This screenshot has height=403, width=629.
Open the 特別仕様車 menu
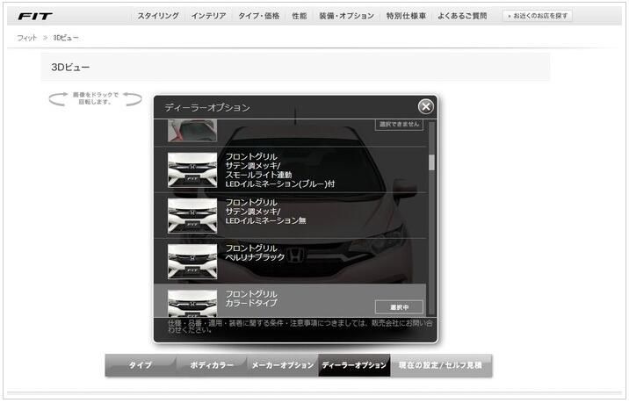click(406, 16)
